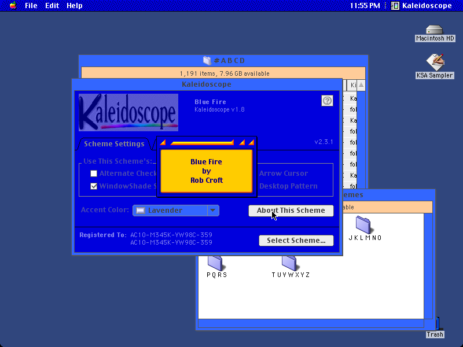
Task: Click the vertical scrollbar of # A B C D window
Action: click(361, 139)
